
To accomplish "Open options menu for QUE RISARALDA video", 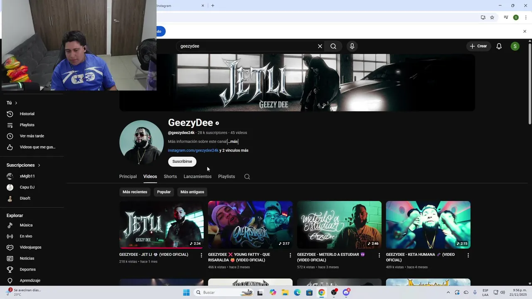I will point(290,255).
